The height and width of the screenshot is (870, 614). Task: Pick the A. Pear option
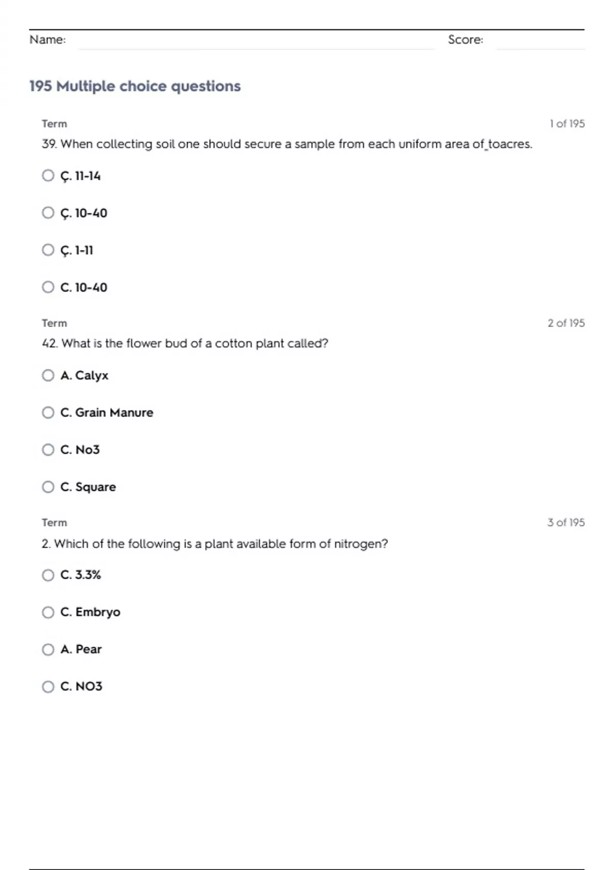pos(48,649)
